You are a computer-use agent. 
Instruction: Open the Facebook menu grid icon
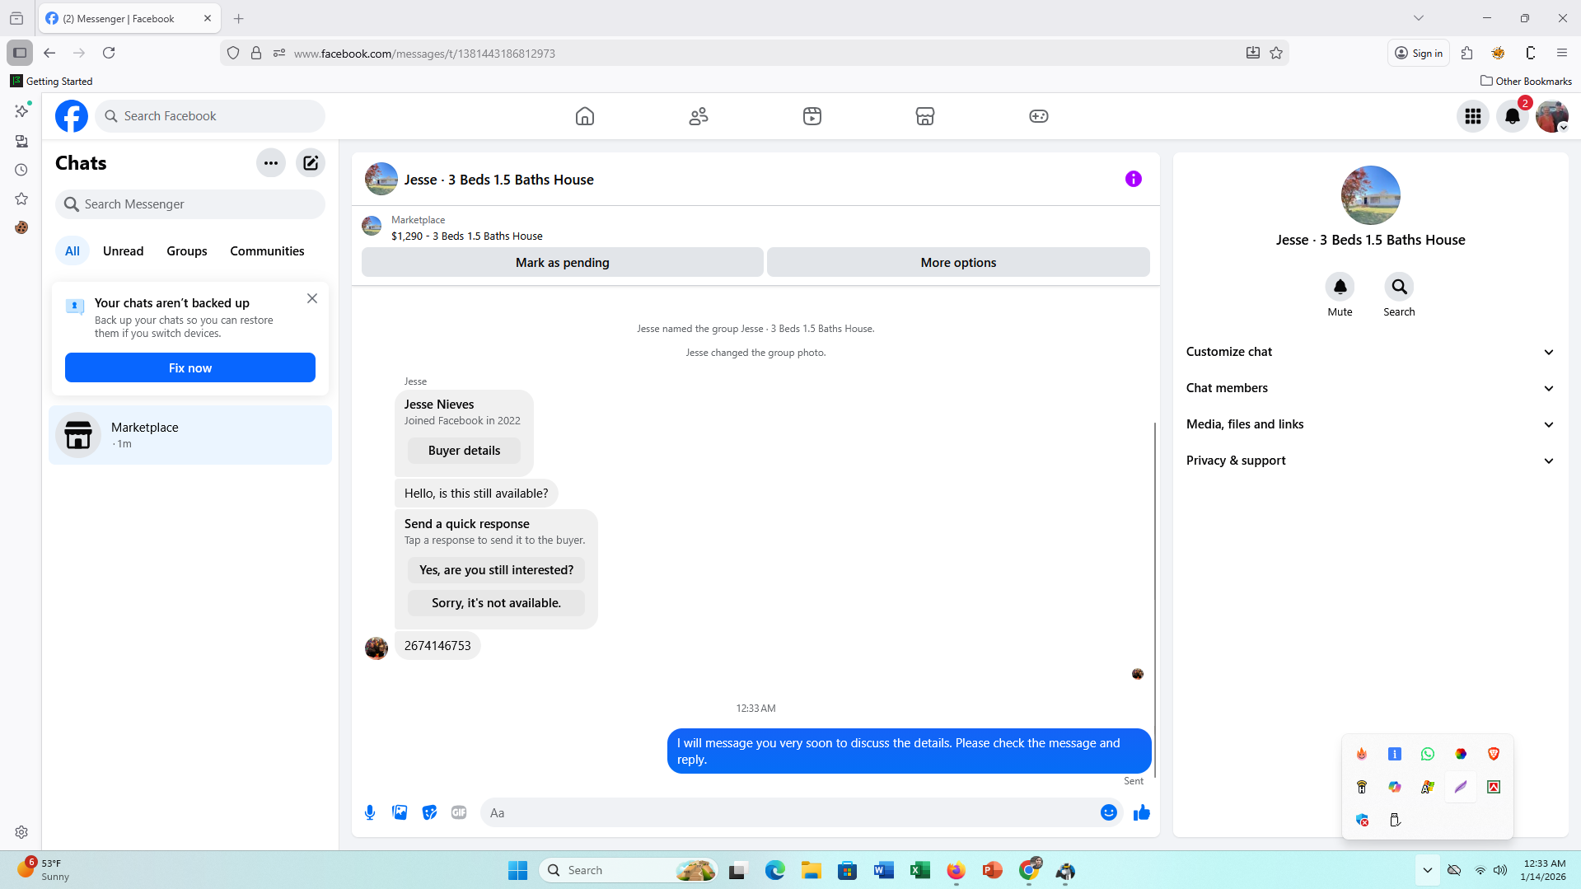1472,116
